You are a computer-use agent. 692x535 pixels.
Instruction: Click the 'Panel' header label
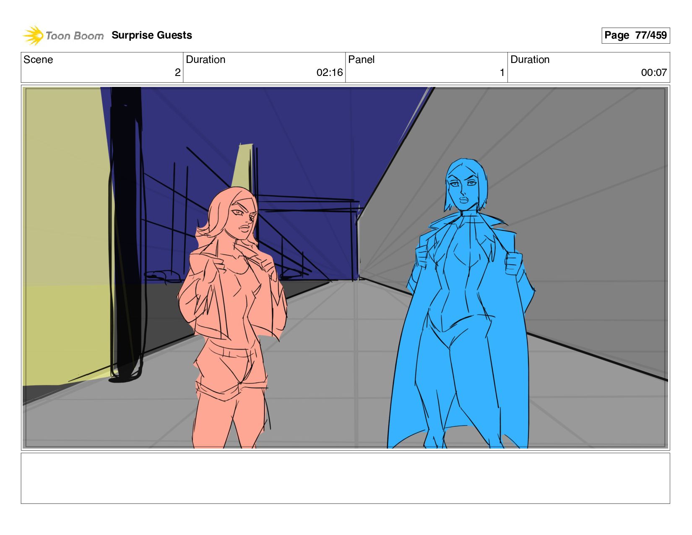361,60
